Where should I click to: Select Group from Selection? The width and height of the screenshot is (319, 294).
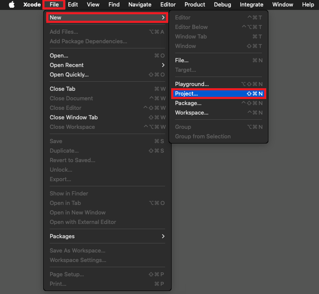click(219, 137)
